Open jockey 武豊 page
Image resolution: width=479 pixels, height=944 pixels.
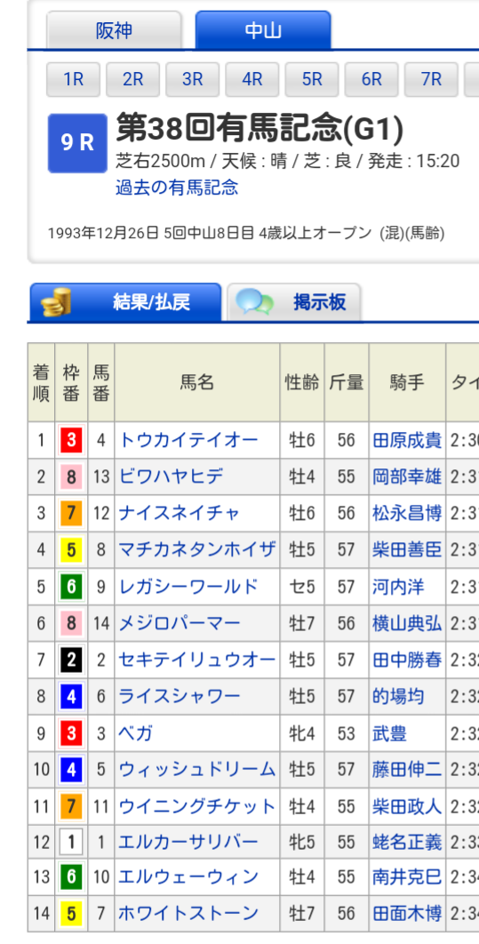[389, 733]
